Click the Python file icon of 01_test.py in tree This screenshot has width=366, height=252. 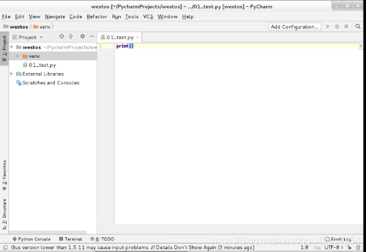[25, 65]
